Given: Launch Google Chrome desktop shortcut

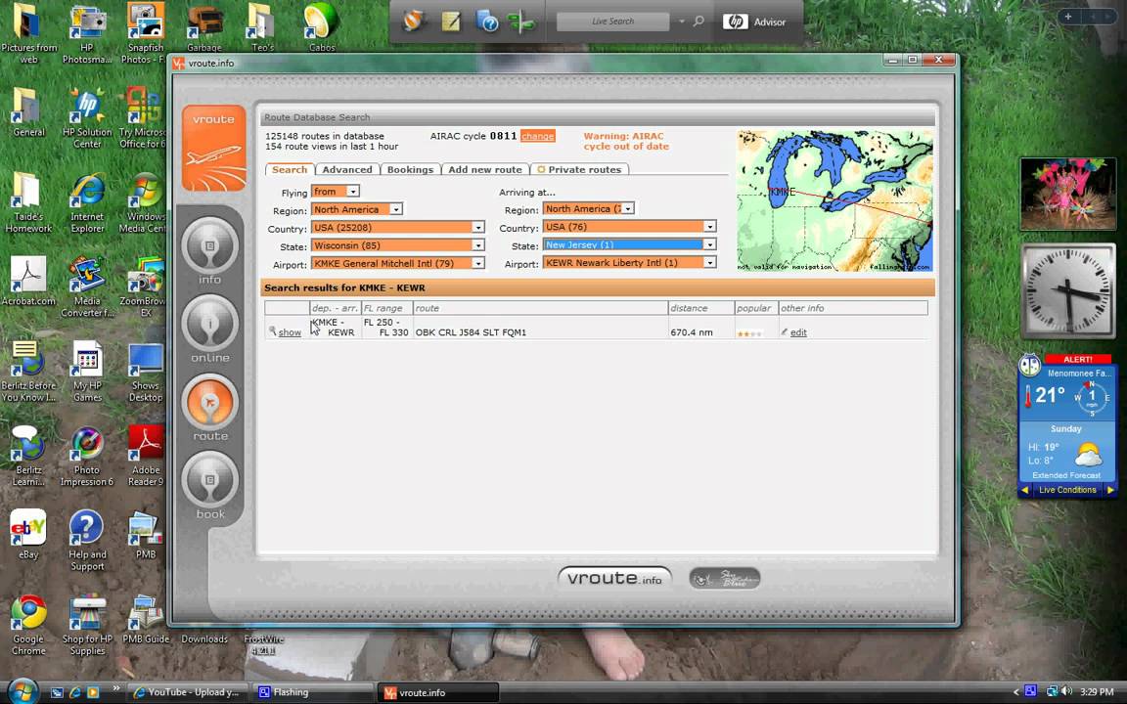Looking at the screenshot, I should tap(28, 625).
